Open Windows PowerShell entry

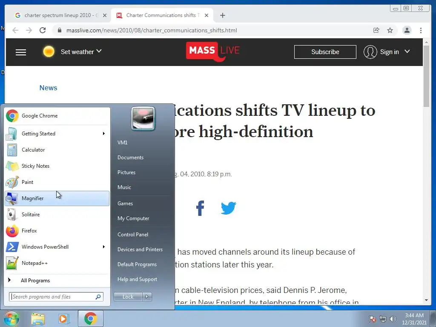pos(57,247)
